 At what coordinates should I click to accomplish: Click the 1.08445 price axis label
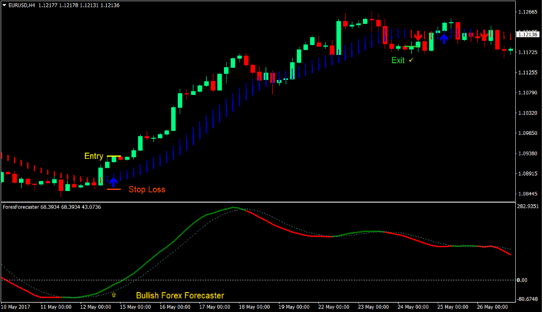pos(528,194)
